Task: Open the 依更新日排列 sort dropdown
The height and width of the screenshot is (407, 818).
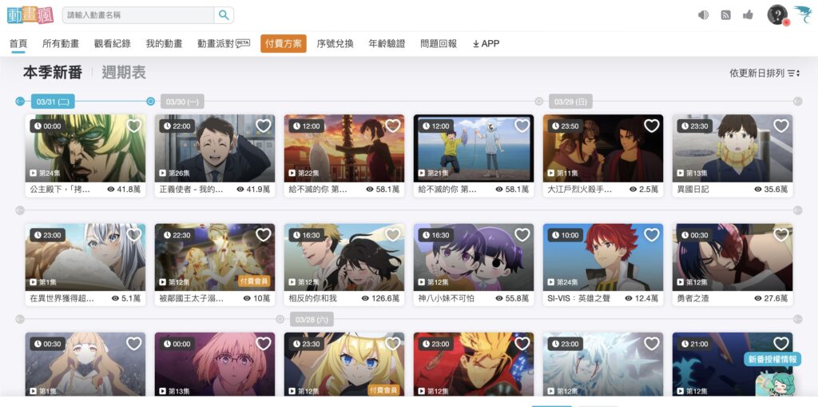Action: [764, 73]
